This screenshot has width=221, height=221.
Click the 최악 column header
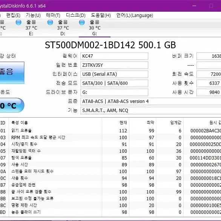tap(143, 123)
